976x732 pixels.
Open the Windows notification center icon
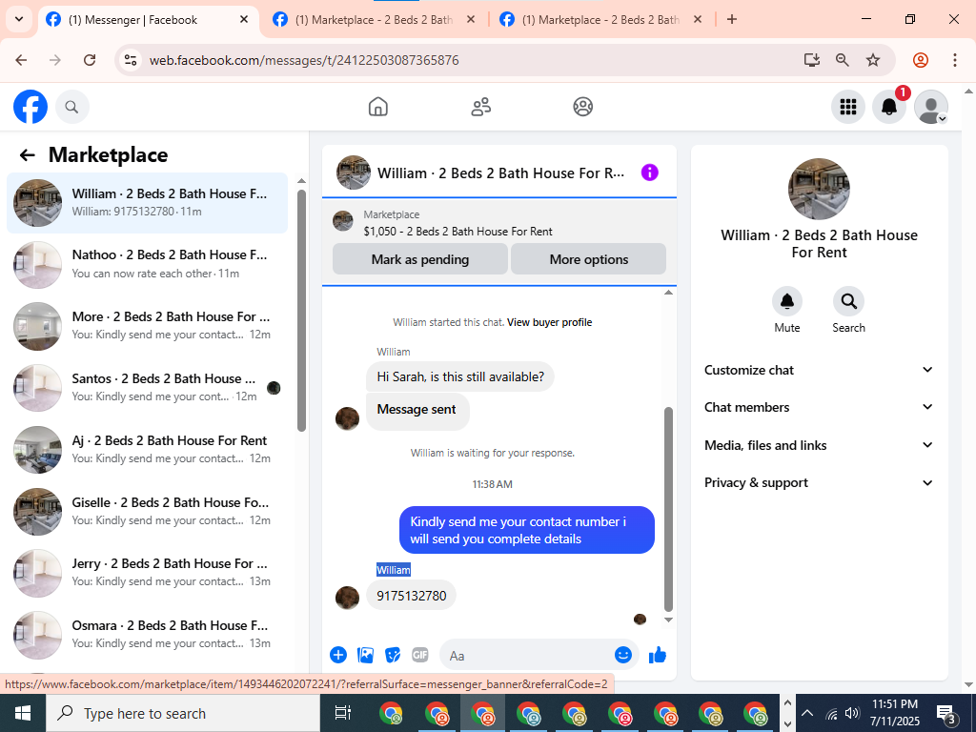(x=946, y=713)
